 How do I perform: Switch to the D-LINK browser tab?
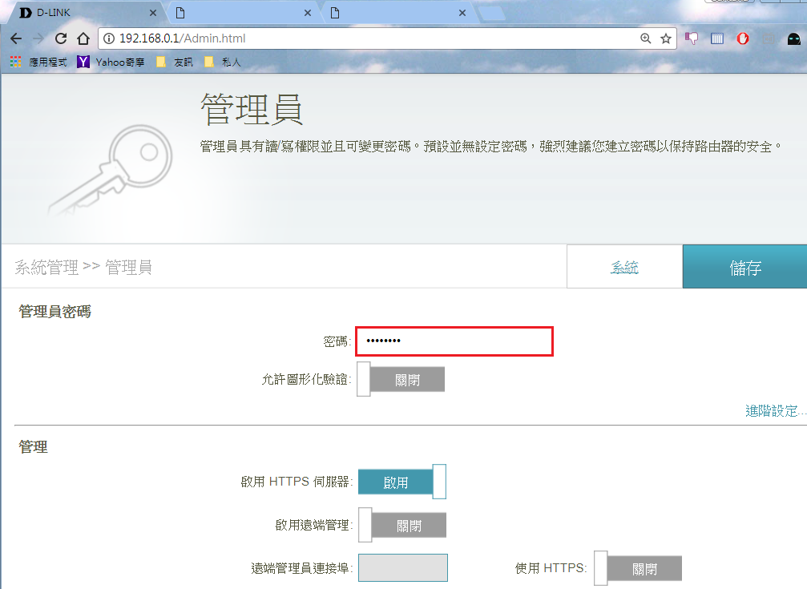point(80,13)
